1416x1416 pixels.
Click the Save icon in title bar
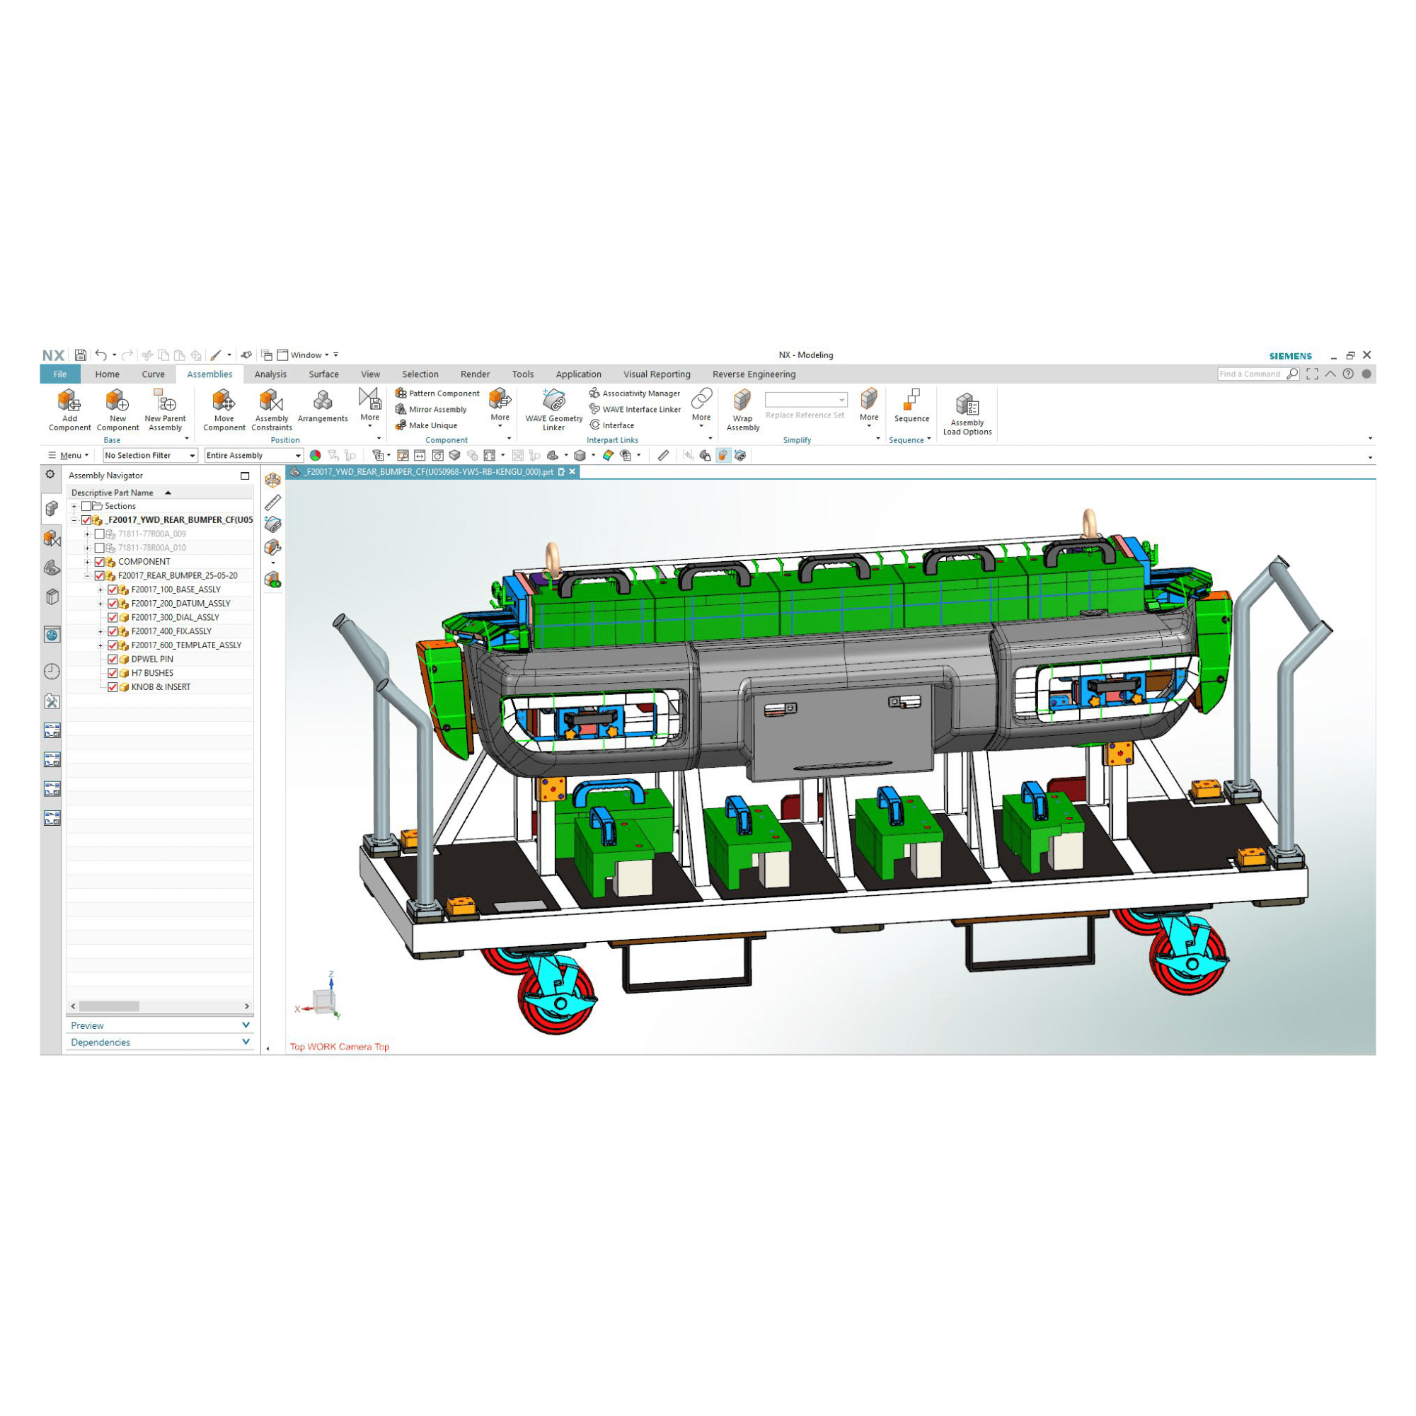click(81, 355)
